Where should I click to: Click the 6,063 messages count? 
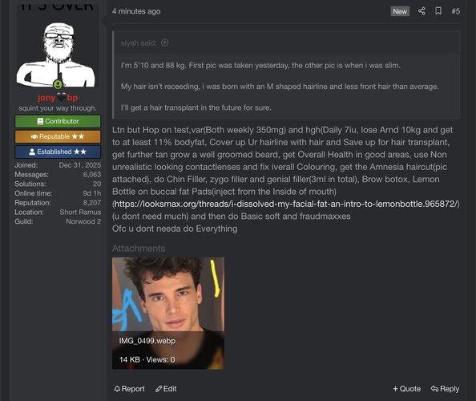click(x=92, y=174)
